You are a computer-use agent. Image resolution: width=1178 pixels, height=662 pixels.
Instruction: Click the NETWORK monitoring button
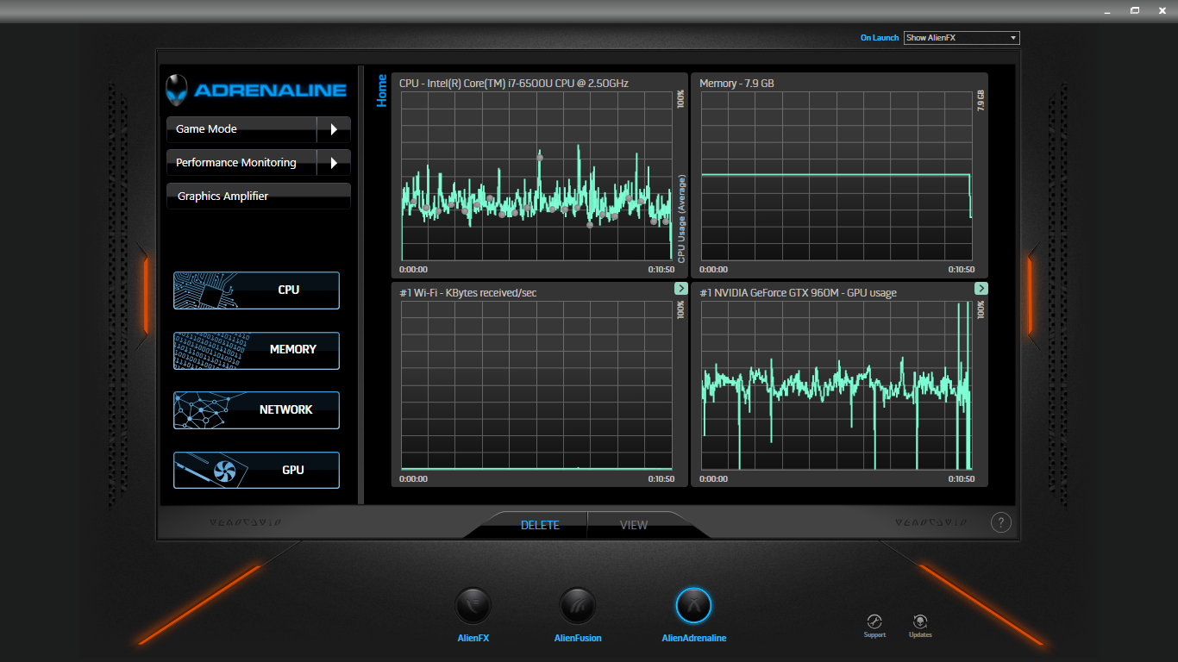(x=256, y=410)
